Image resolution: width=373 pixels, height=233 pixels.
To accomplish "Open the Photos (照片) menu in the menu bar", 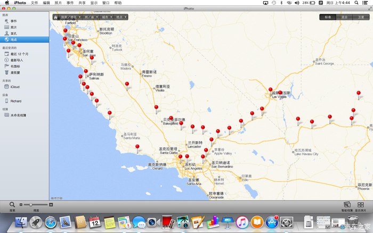I will pos(58,3).
